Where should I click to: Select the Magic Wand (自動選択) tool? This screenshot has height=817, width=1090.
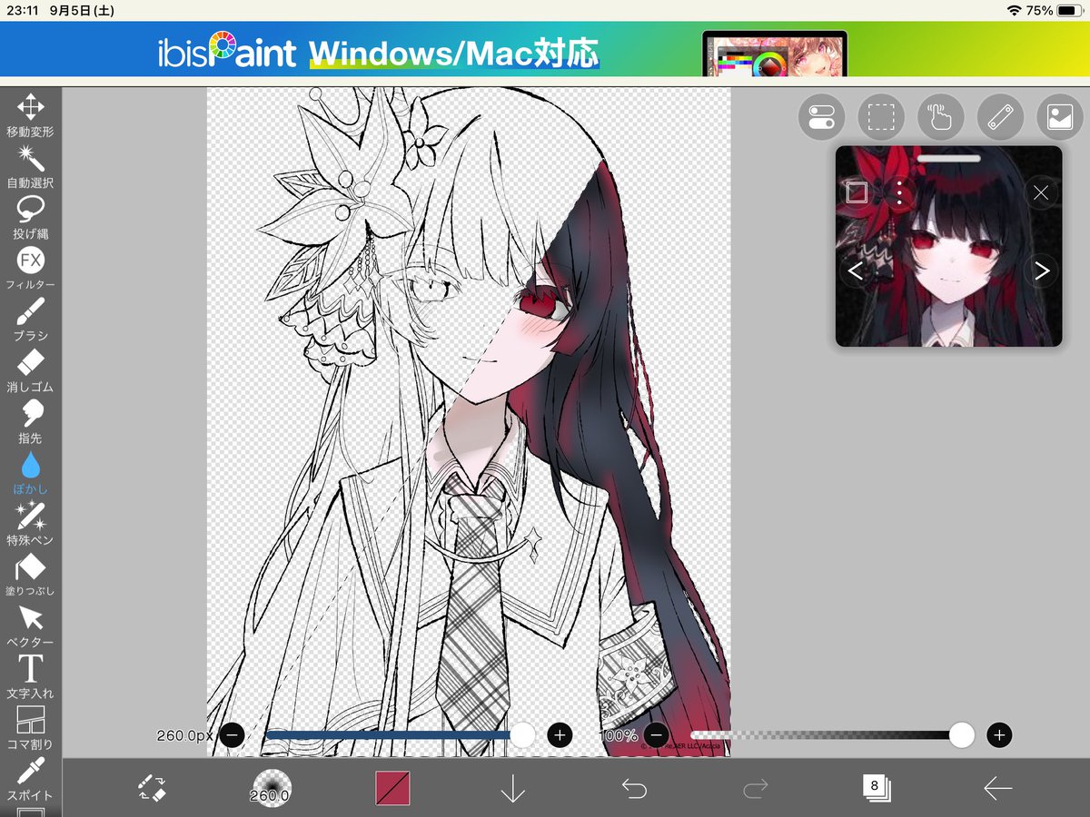[30, 166]
